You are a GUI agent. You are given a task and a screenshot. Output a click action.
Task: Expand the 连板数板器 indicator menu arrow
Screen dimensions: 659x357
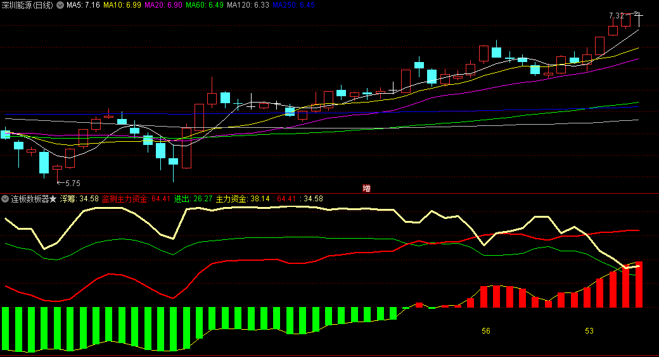pyautogui.click(x=5, y=199)
